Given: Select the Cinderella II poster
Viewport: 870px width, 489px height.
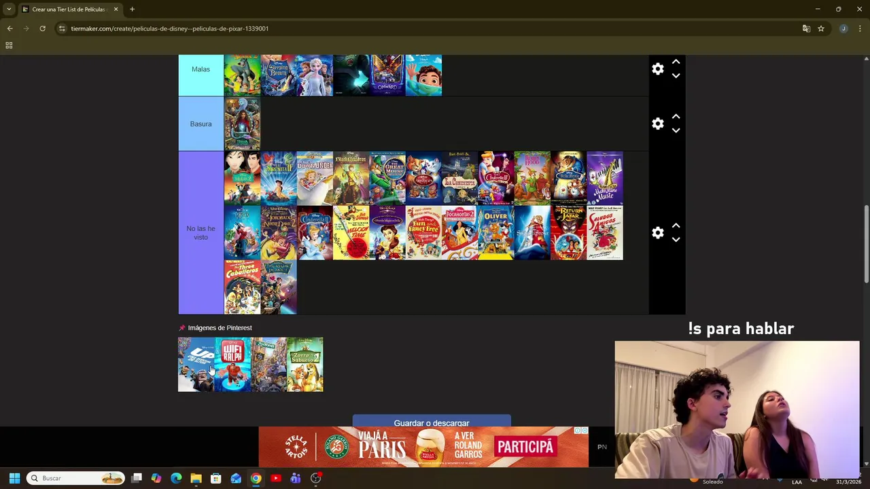Looking at the screenshot, I should pyautogui.click(x=315, y=233).
